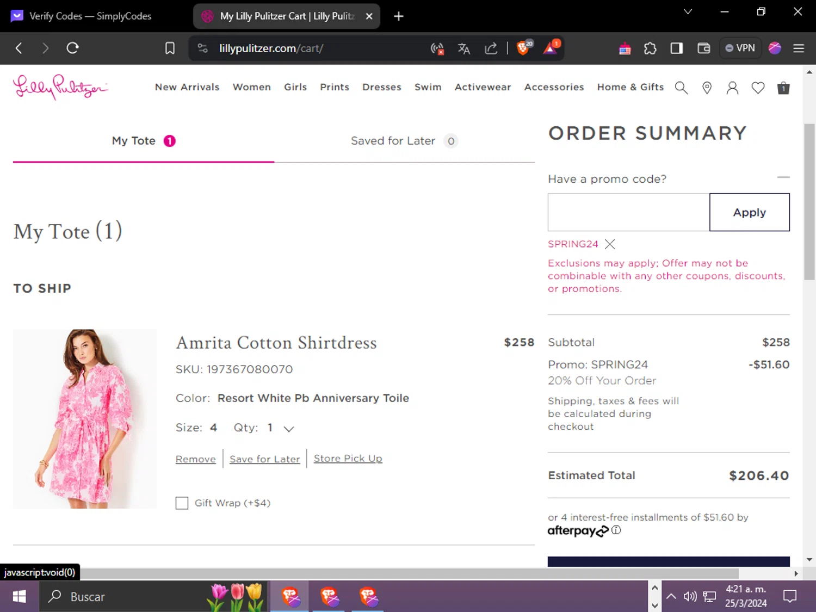Open the account profile icon

pyautogui.click(x=732, y=88)
